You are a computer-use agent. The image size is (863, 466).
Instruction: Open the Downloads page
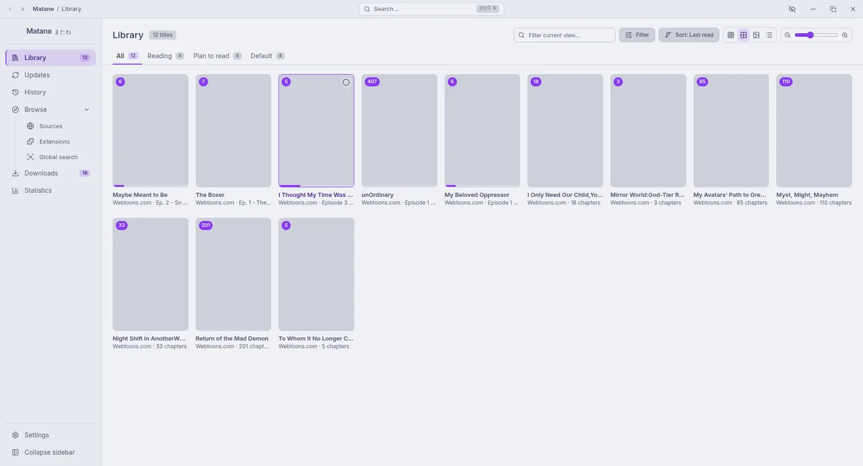pyautogui.click(x=51, y=173)
